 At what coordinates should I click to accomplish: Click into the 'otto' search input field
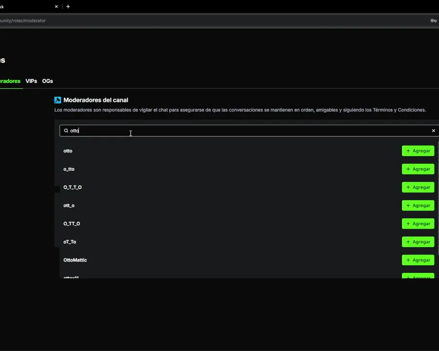click(x=249, y=131)
